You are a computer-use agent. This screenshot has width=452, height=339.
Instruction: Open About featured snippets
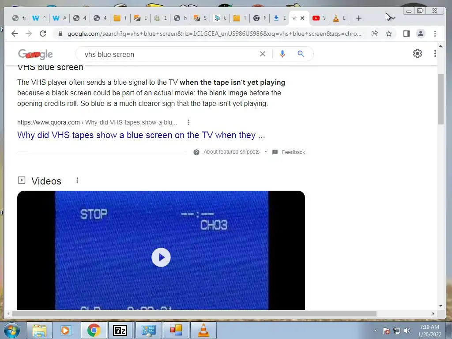[231, 152]
